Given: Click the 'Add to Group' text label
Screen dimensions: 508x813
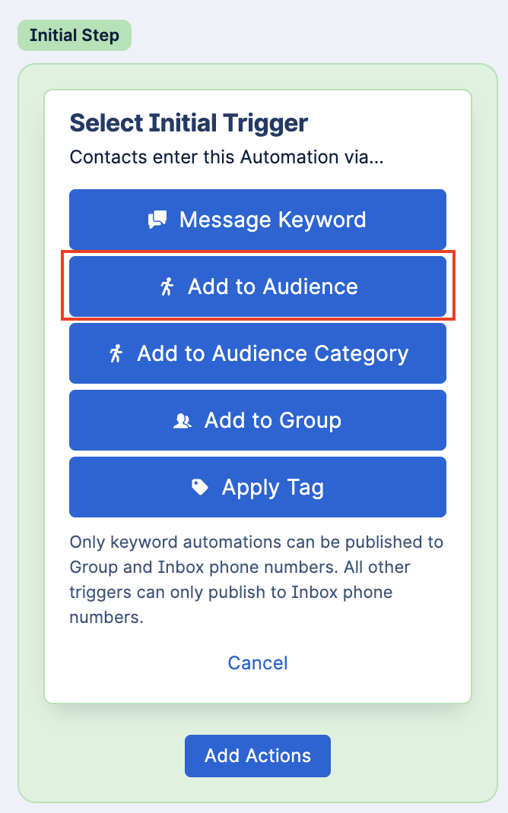Looking at the screenshot, I should [273, 420].
